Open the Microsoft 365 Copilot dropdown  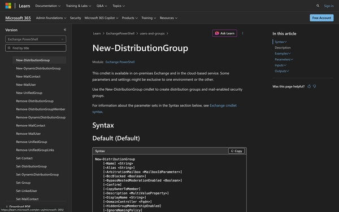101,18
